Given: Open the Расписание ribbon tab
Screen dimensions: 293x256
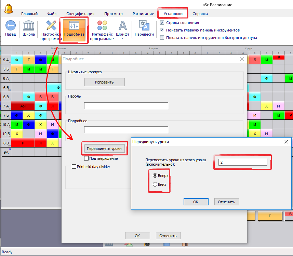Looking at the screenshot, I should pos(143,14).
